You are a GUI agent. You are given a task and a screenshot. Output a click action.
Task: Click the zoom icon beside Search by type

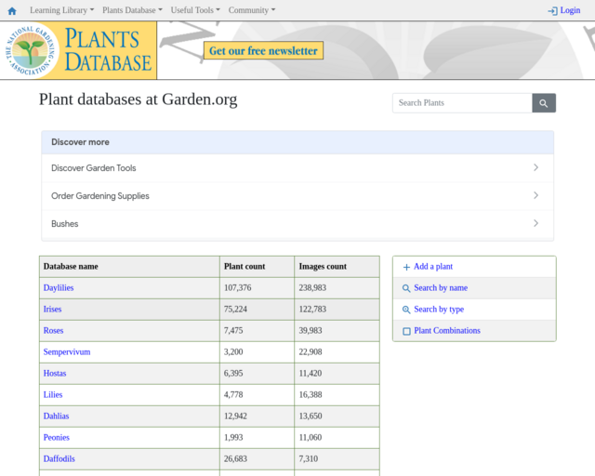pyautogui.click(x=406, y=310)
